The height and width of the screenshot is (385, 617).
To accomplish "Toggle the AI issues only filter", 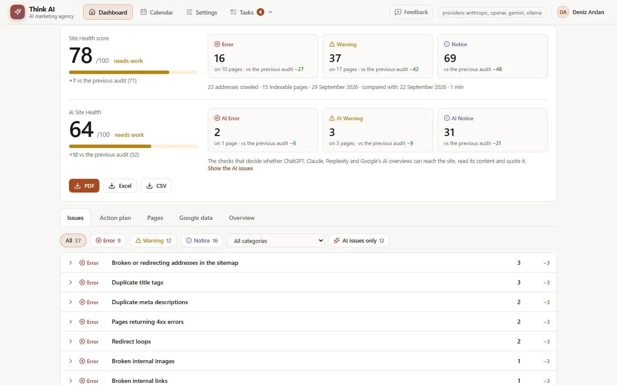I will pos(359,240).
